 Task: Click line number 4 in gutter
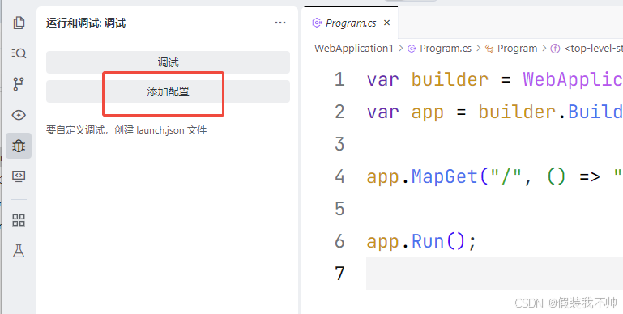pos(339,176)
